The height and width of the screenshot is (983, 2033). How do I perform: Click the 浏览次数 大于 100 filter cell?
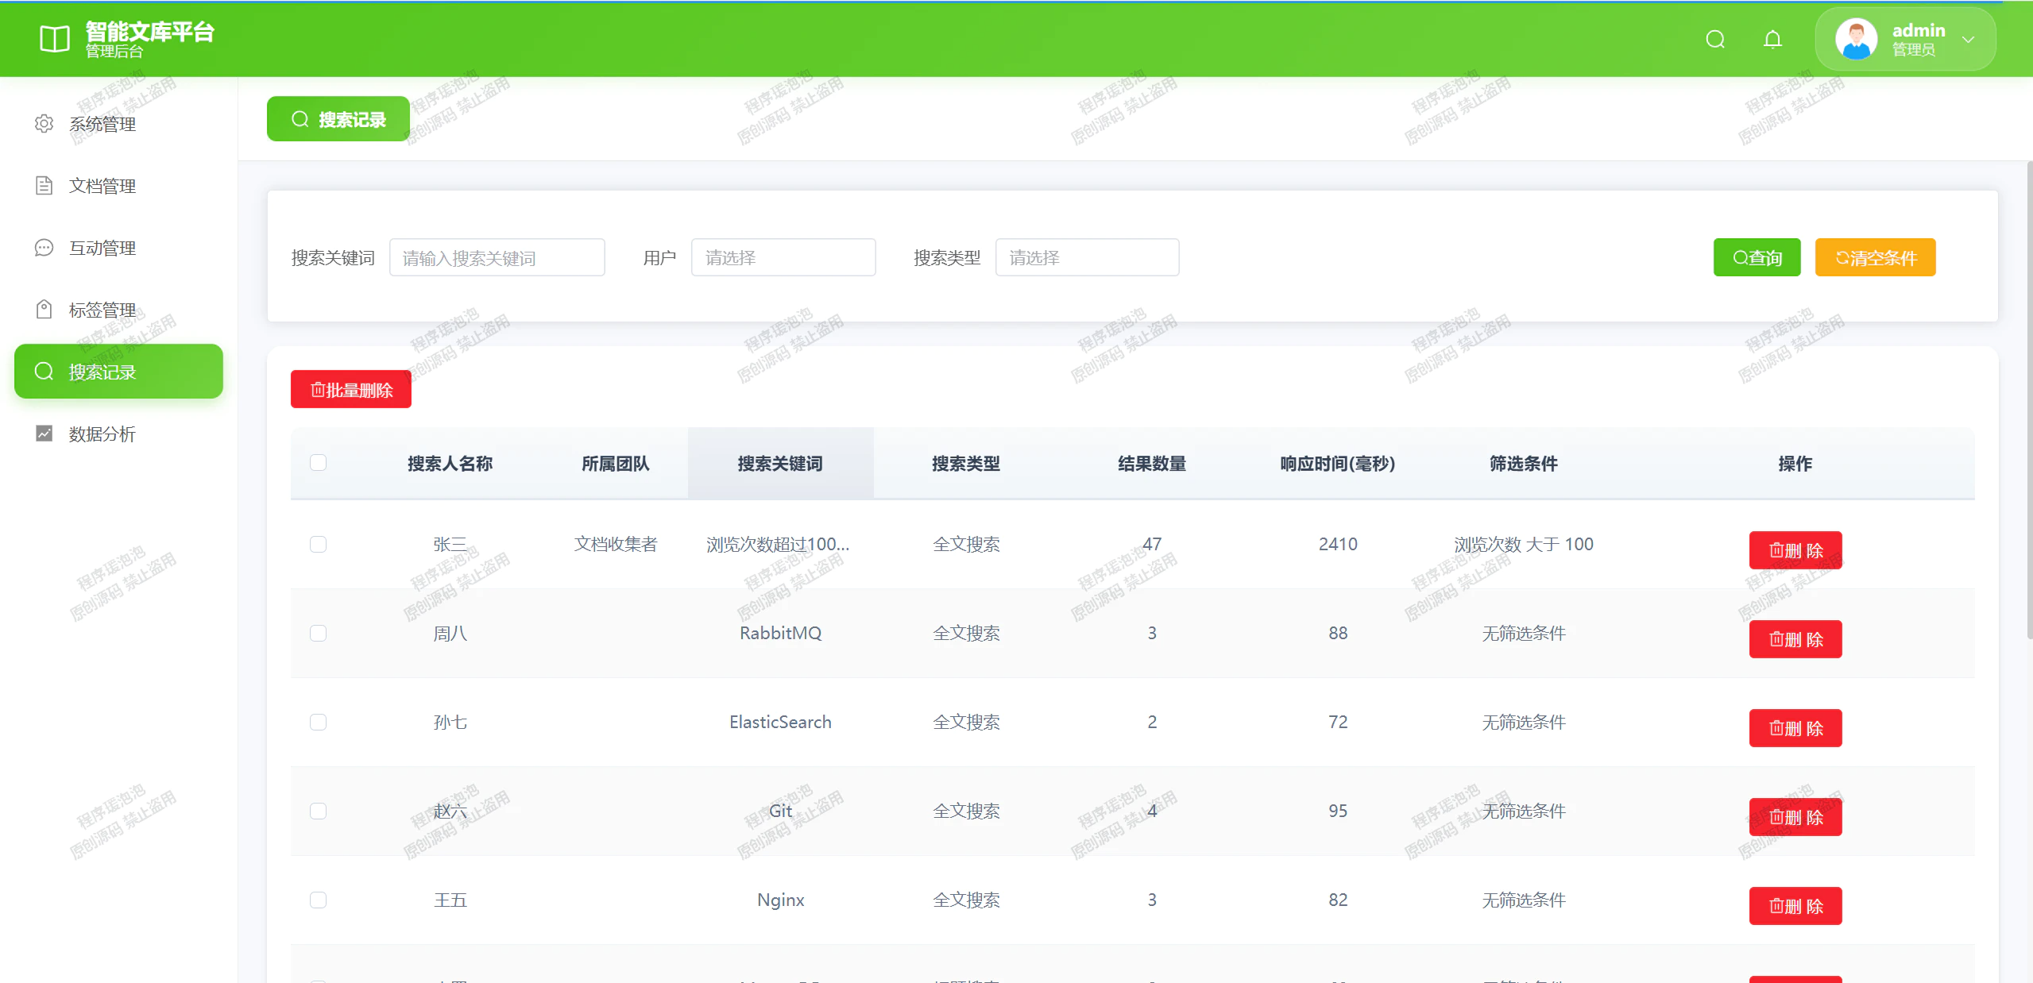click(x=1524, y=544)
